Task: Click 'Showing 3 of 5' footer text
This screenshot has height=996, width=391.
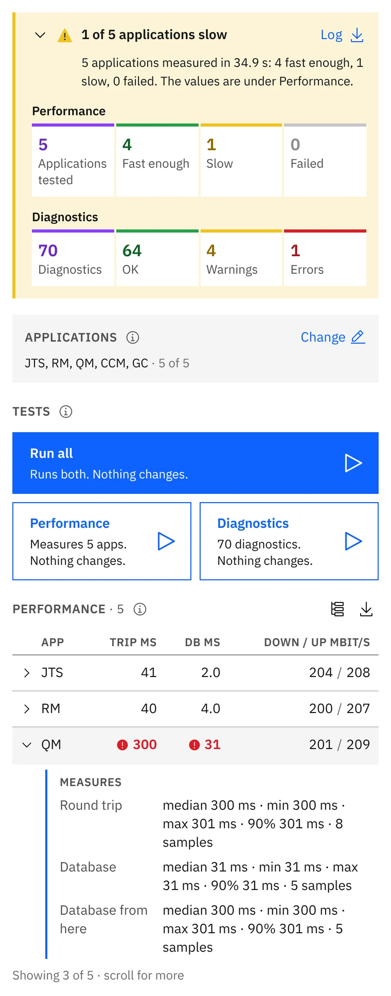Action: pyautogui.click(x=98, y=975)
